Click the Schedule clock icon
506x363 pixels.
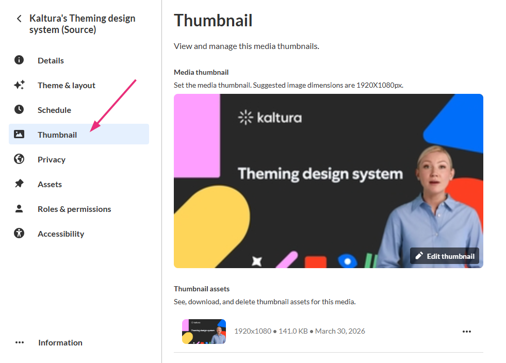[19, 110]
